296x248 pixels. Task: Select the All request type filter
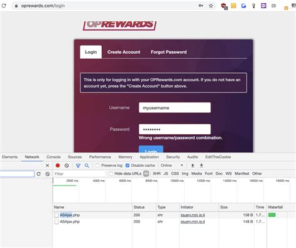coord(146,174)
